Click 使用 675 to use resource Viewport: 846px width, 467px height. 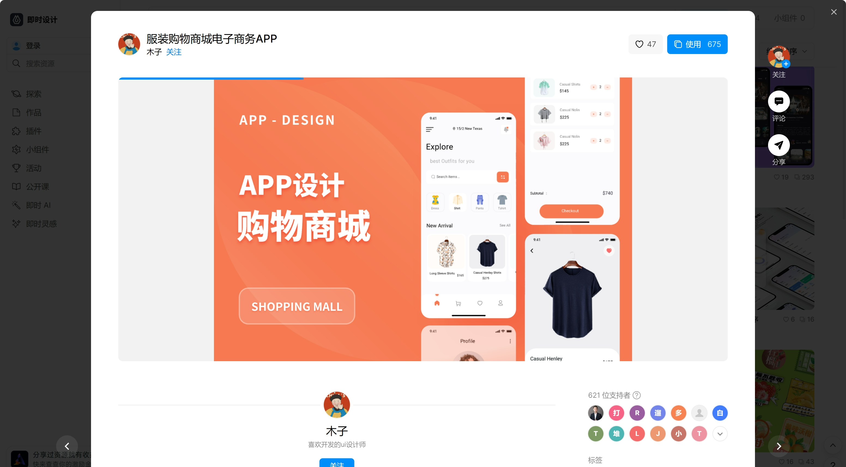[x=697, y=44]
